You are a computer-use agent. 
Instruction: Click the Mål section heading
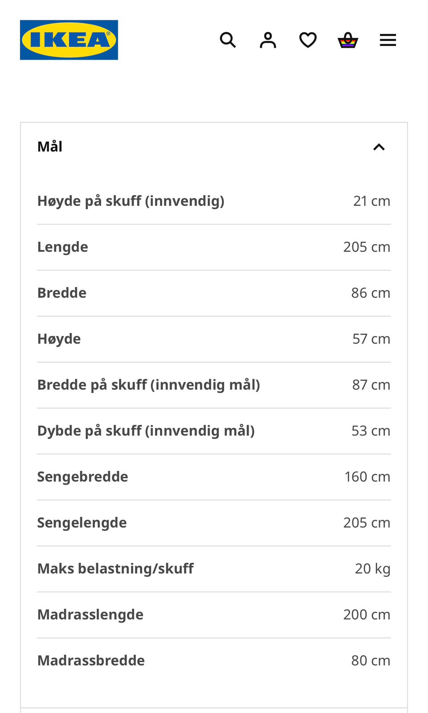50,147
